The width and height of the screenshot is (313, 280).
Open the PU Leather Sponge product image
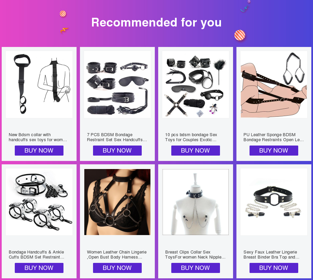coord(274,85)
